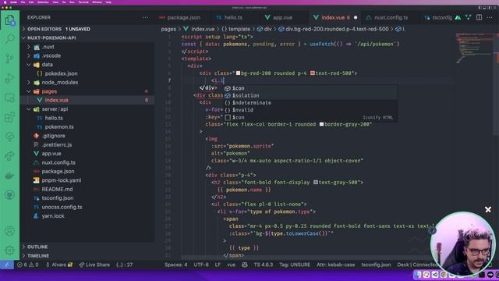Open the Explorer view in activity bar
The height and width of the screenshot is (281, 499).
click(x=10, y=20)
